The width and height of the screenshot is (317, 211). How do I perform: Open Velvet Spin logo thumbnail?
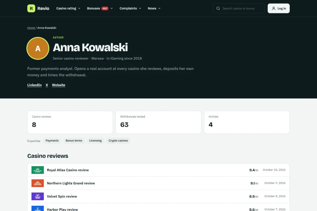[x=37, y=196]
